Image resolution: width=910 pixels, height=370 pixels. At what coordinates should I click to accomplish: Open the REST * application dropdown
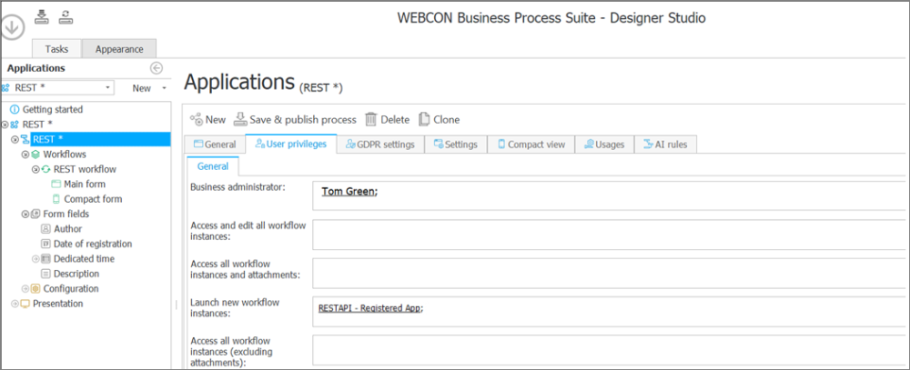[108, 88]
